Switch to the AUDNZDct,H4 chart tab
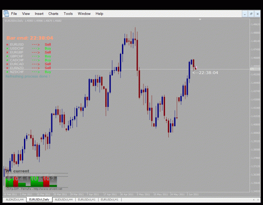Viewport: 263px width, 205px height. point(15,200)
